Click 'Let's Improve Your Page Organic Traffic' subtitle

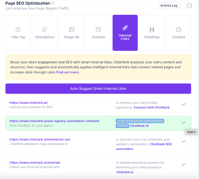pos(37,9)
